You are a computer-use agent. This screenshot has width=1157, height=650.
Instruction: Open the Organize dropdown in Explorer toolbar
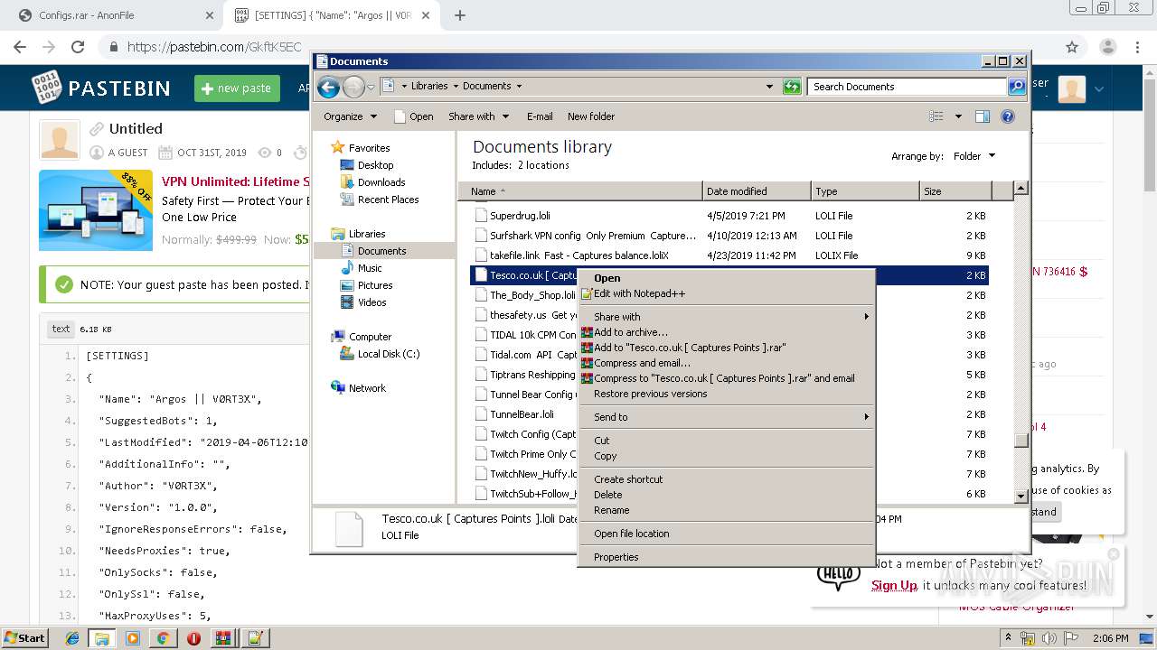tap(350, 116)
